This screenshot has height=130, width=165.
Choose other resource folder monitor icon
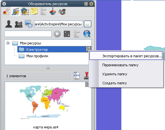point(29,24)
